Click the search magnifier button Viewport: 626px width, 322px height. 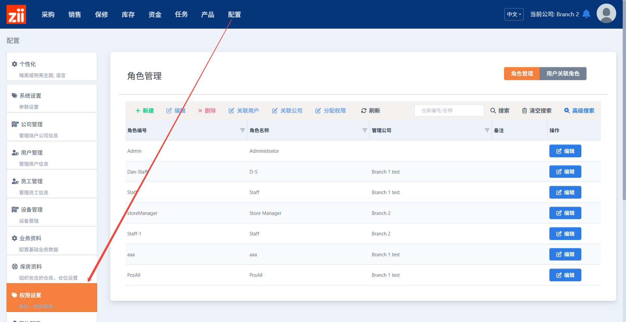pos(499,111)
